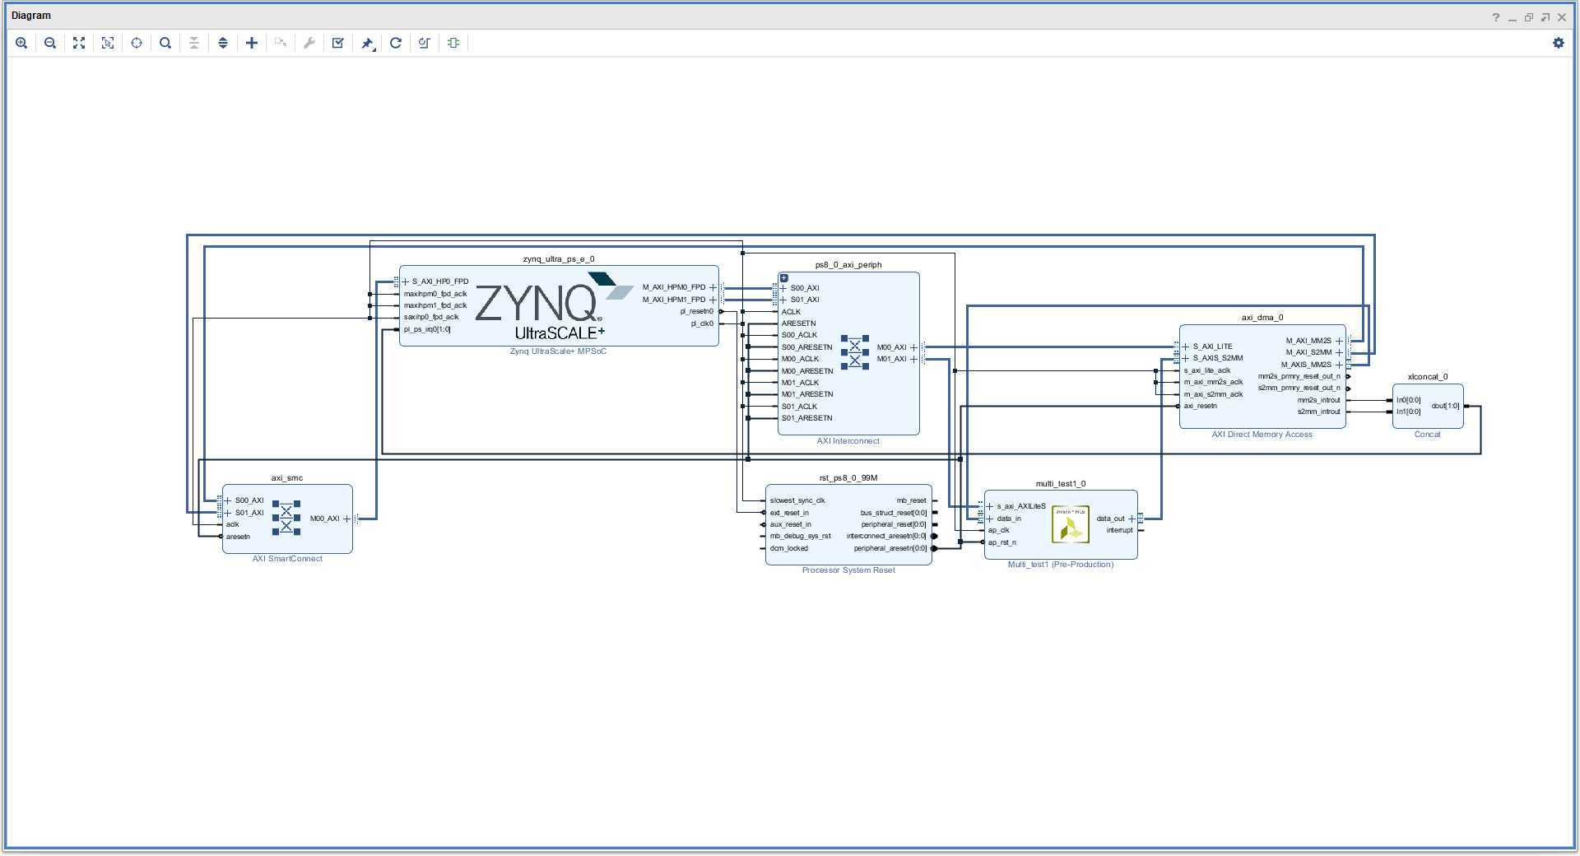This screenshot has height=856, width=1580.
Task: Expand M_AXIS_MM2S interface pin
Action: (x=1339, y=365)
